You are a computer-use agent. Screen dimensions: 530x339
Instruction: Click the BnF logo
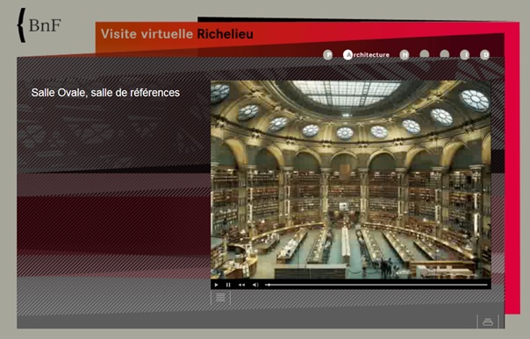tap(39, 25)
